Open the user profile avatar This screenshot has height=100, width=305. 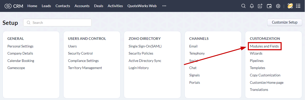pyautogui.click(x=290, y=6)
